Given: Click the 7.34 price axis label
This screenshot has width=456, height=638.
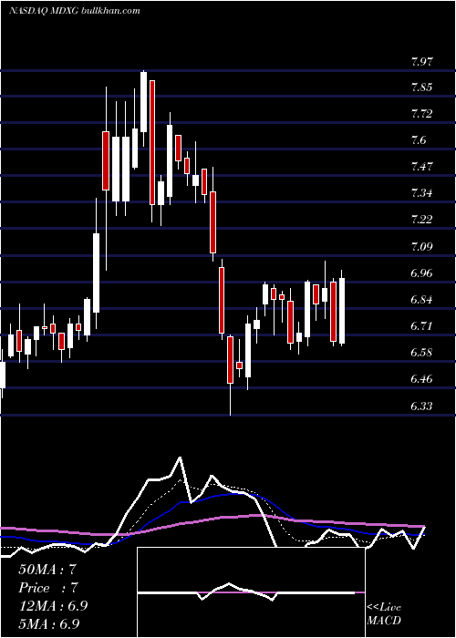Looking at the screenshot, I should tap(422, 193).
